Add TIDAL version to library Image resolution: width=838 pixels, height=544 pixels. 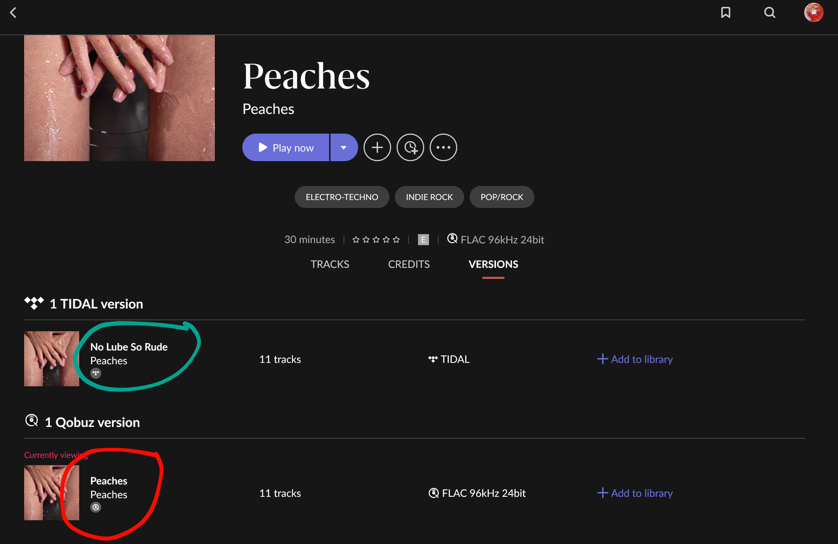(x=635, y=359)
